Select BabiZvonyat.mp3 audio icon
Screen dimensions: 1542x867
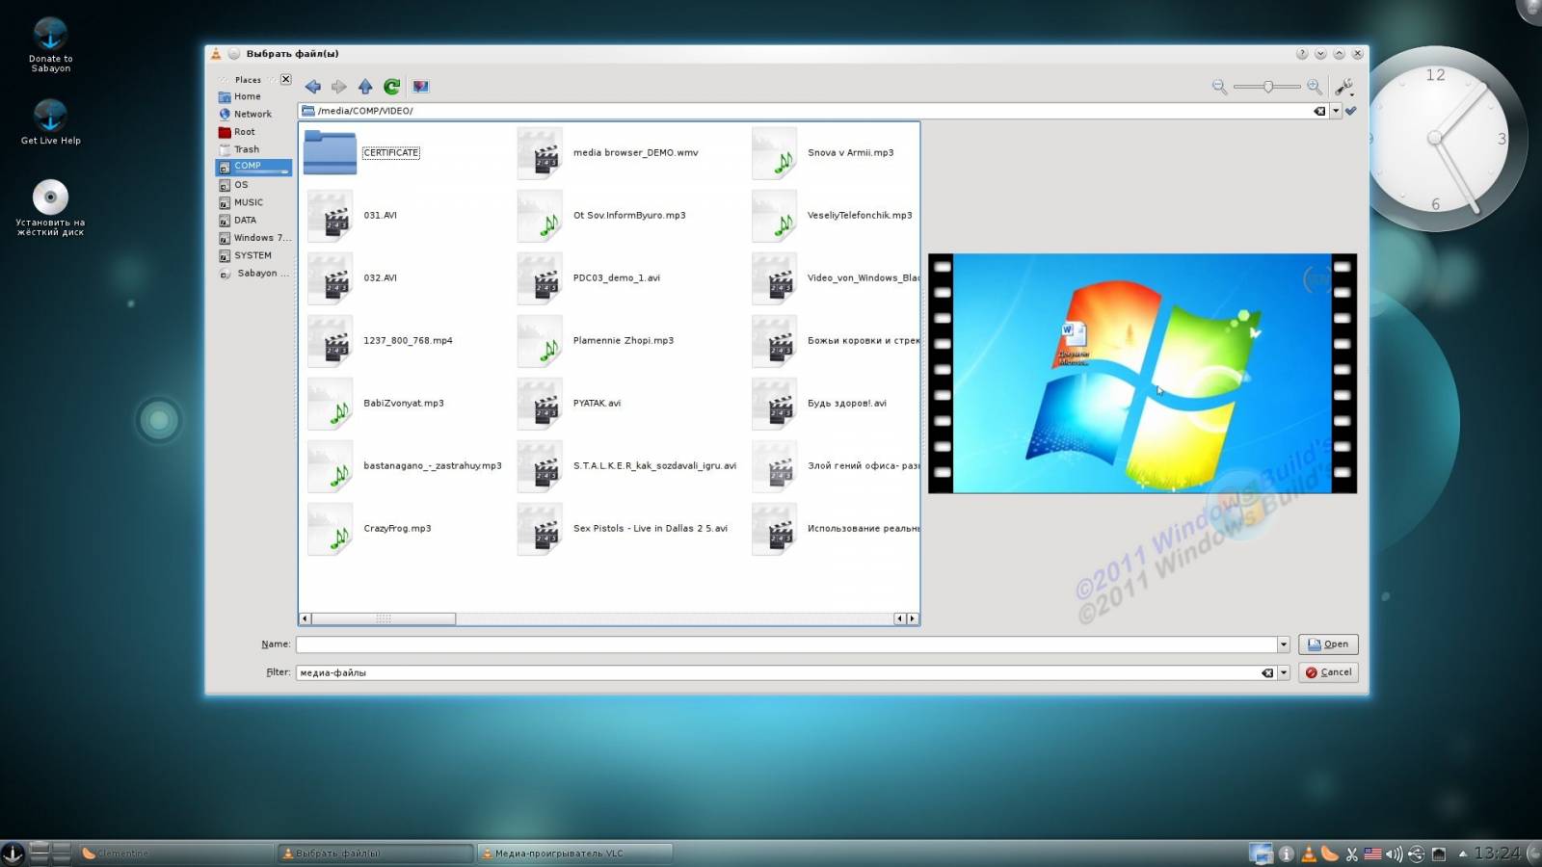click(x=330, y=403)
